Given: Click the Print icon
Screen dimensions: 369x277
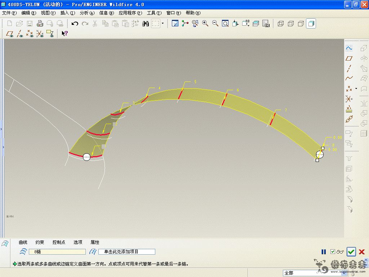Looking at the screenshot, I should tap(40, 23).
